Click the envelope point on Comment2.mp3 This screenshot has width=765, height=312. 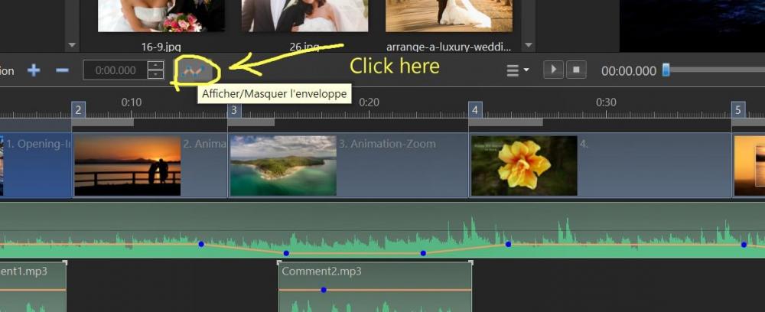pos(324,290)
